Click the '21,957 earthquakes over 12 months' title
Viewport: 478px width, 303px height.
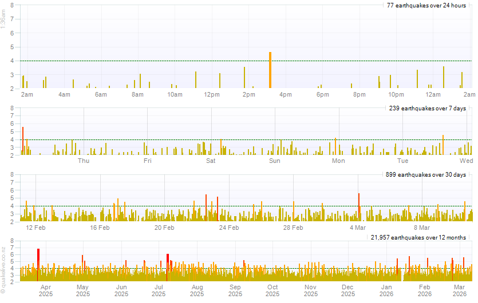click(x=418, y=237)
